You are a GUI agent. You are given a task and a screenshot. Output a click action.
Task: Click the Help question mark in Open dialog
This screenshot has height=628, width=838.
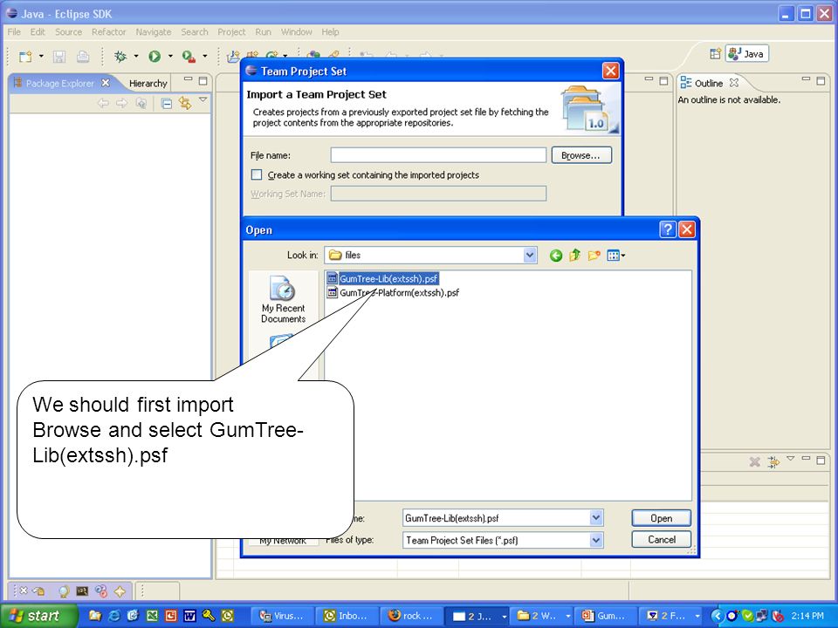tap(668, 229)
